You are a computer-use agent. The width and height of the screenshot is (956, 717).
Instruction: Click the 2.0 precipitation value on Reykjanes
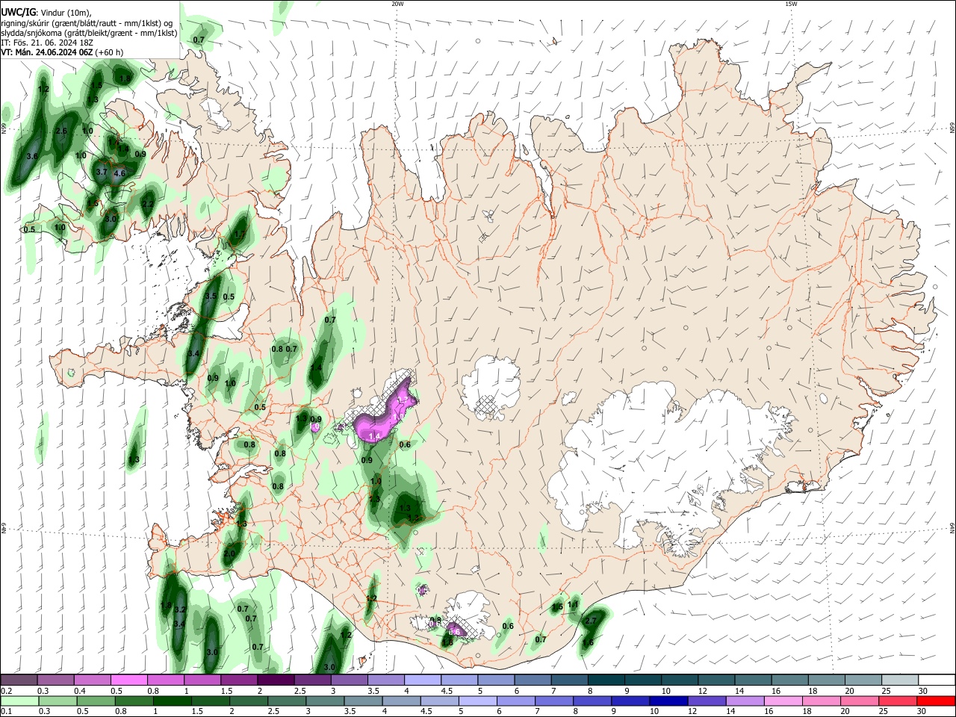[229, 553]
